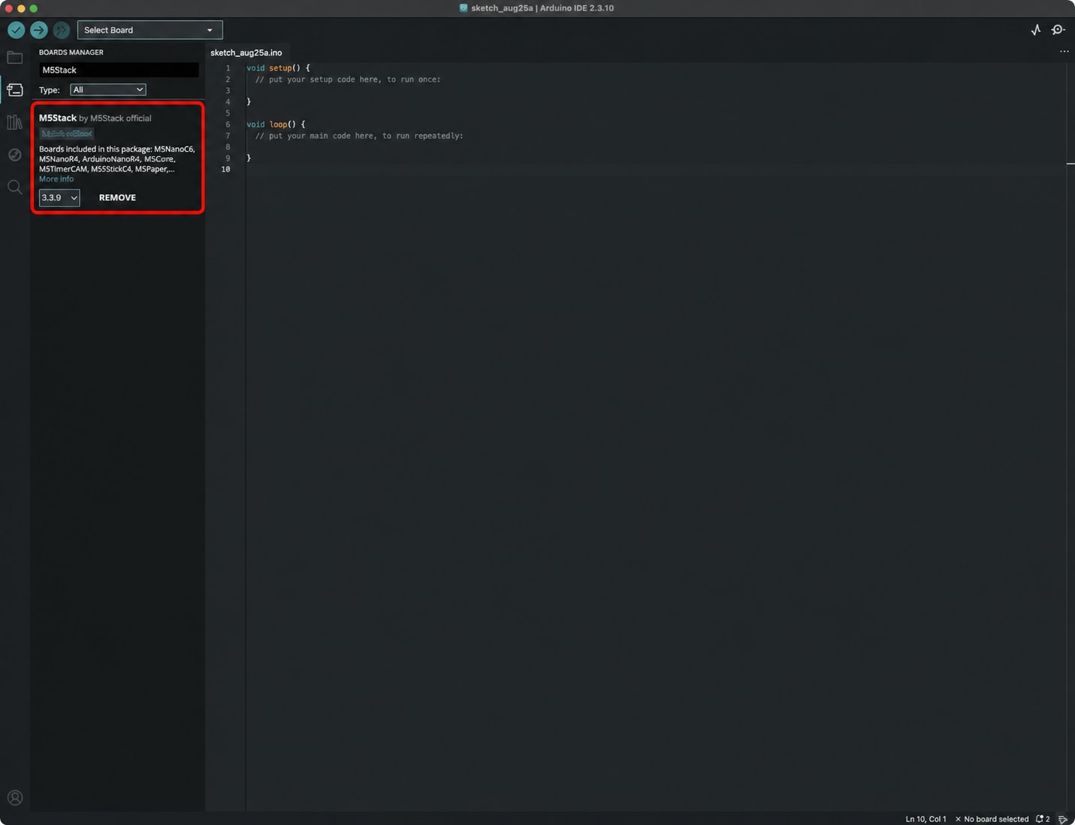Follow the More info link
The image size is (1075, 825).
click(x=56, y=179)
